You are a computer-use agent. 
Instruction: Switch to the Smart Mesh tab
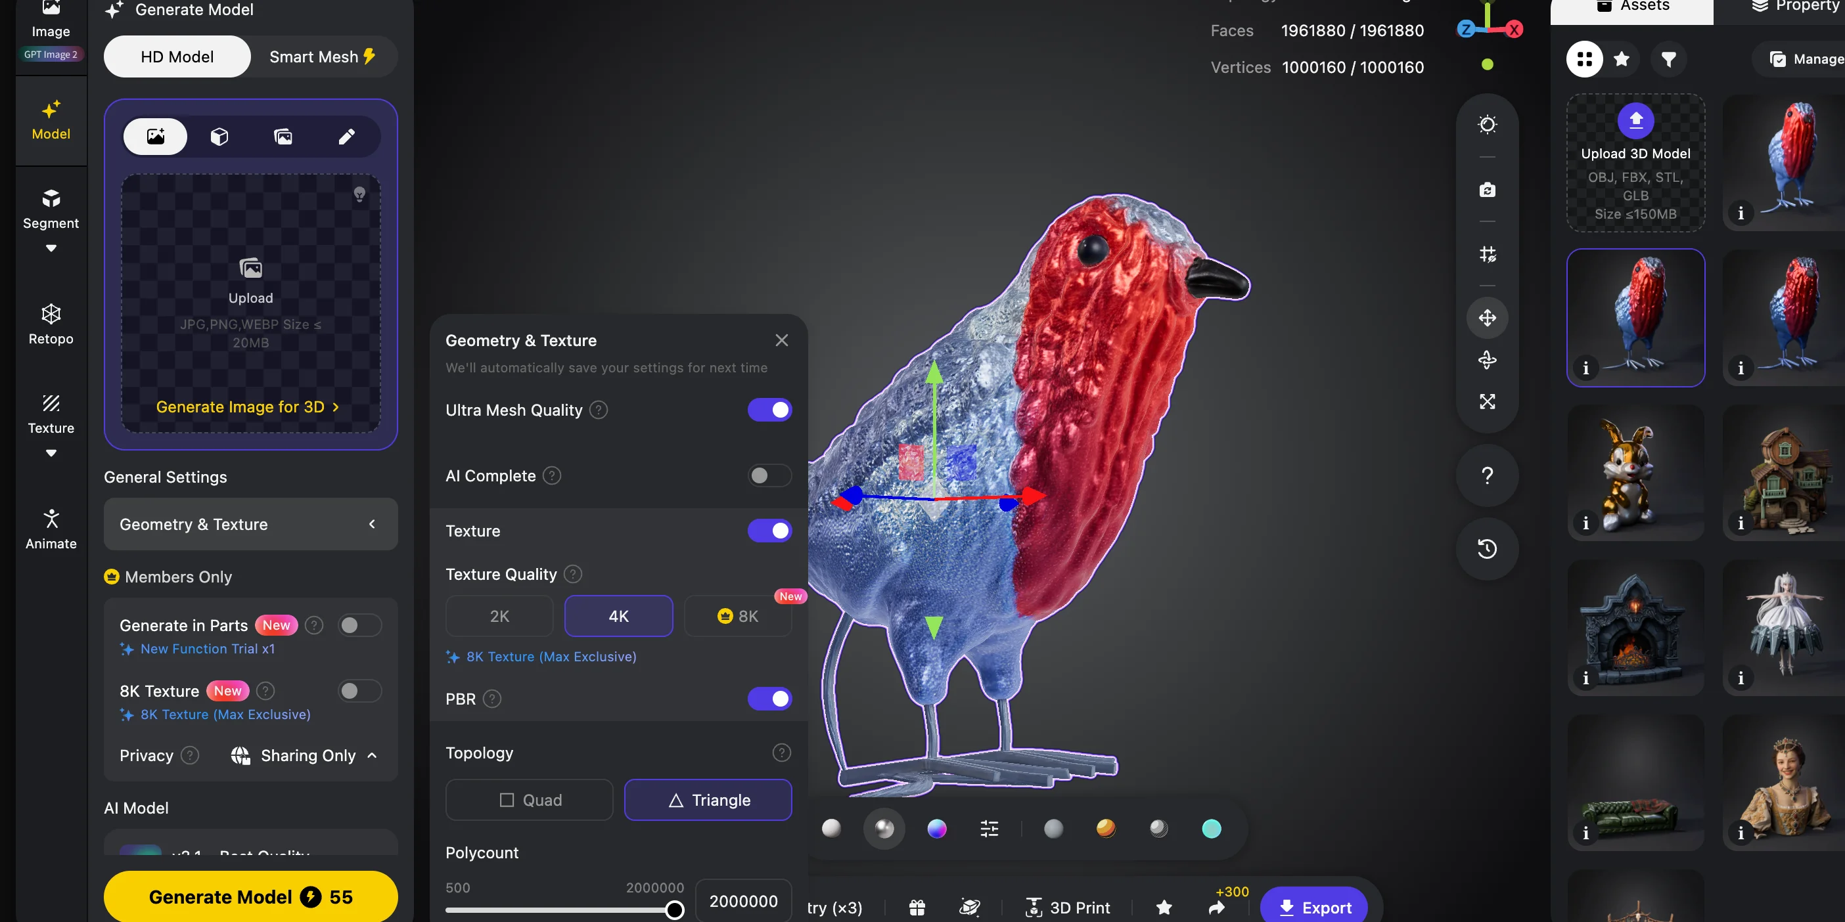click(323, 56)
